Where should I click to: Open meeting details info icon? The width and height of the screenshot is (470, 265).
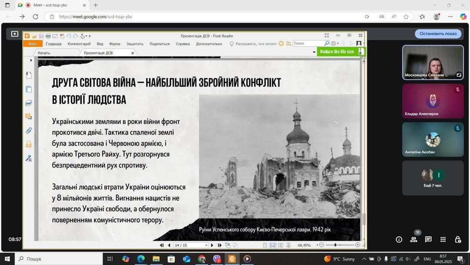tap(399, 239)
